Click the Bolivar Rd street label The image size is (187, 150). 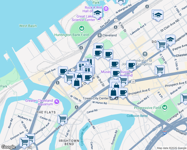[x=176, y=90]
